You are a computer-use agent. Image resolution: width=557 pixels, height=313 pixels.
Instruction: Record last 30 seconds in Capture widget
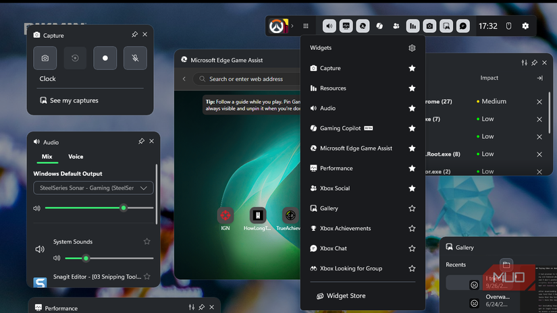click(x=75, y=58)
